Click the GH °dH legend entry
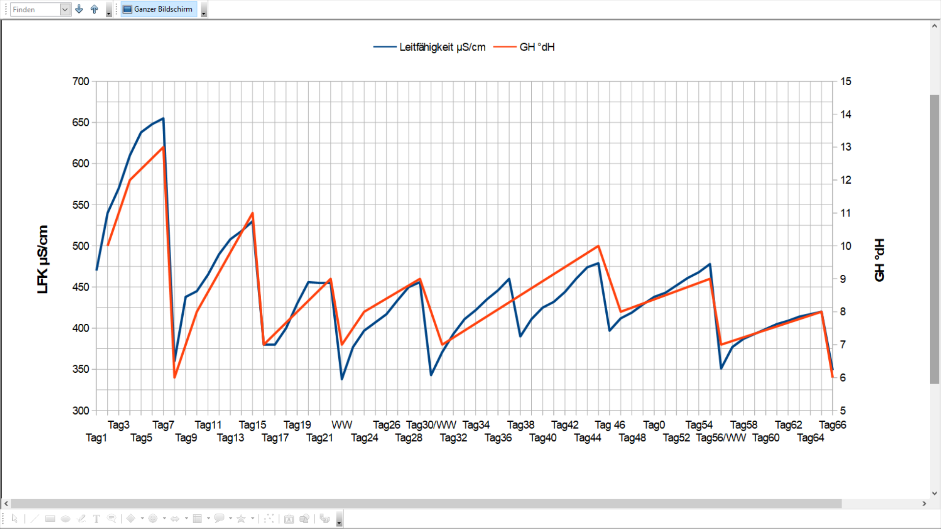The width and height of the screenshot is (941, 529). coord(537,47)
